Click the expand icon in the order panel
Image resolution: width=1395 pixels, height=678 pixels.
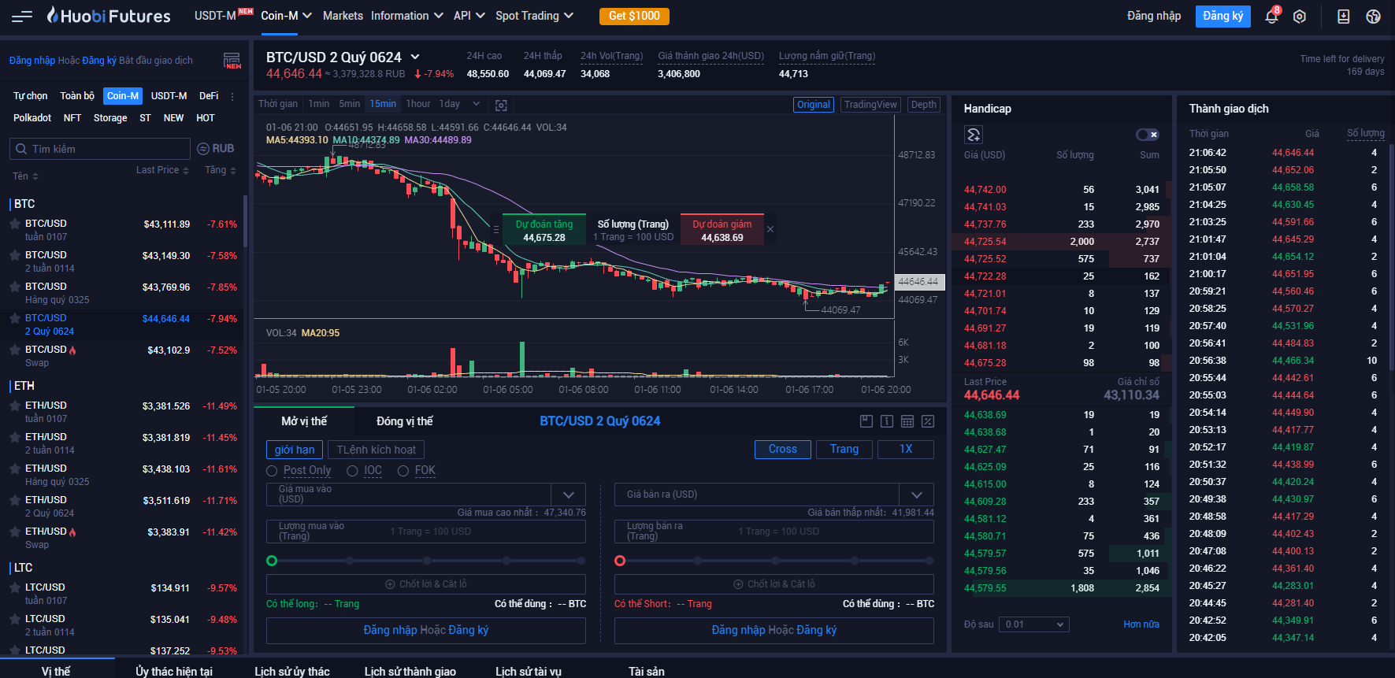click(928, 421)
